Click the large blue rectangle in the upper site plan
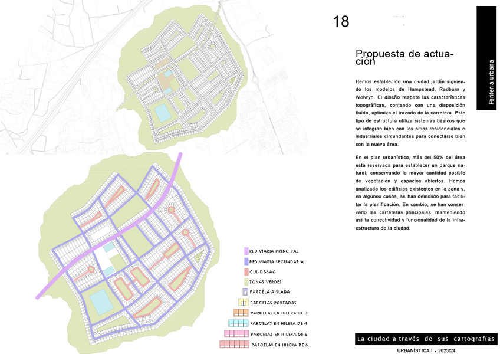The height and width of the screenshot is (354, 500). [x=163, y=113]
